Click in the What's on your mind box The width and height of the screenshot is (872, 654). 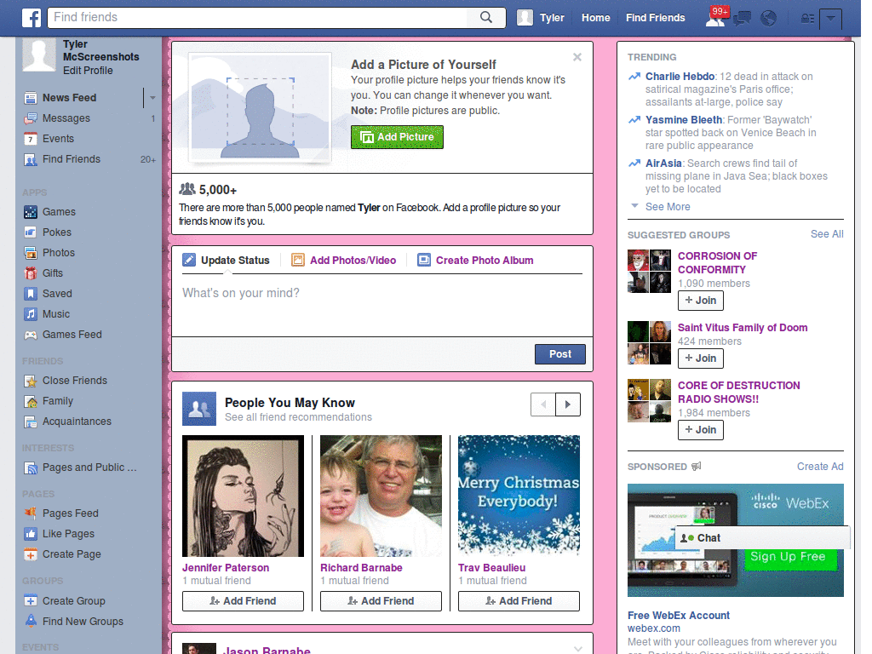[x=382, y=306]
